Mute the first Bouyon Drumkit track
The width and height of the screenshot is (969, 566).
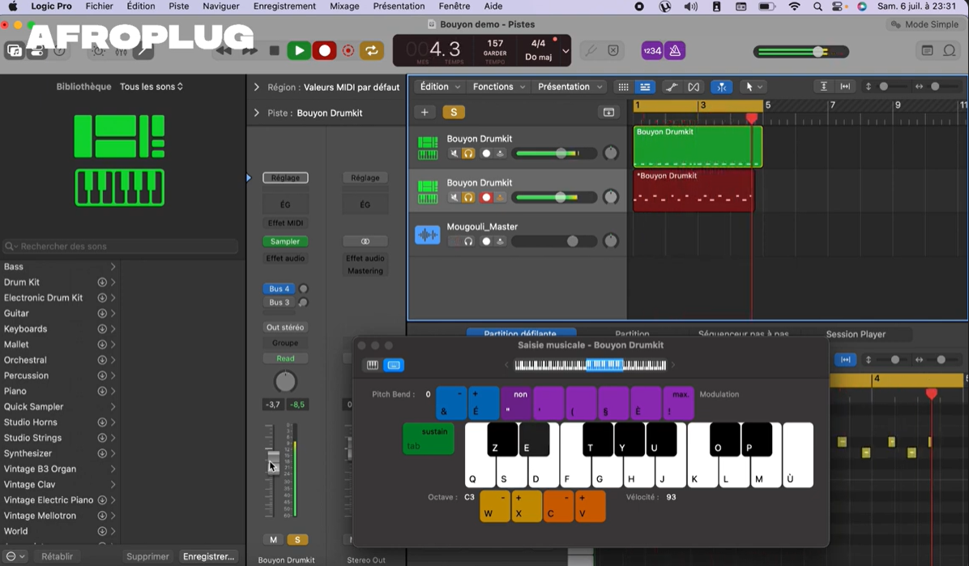(455, 153)
